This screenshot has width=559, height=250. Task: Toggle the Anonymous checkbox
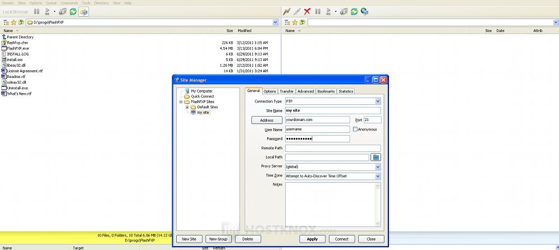point(355,129)
